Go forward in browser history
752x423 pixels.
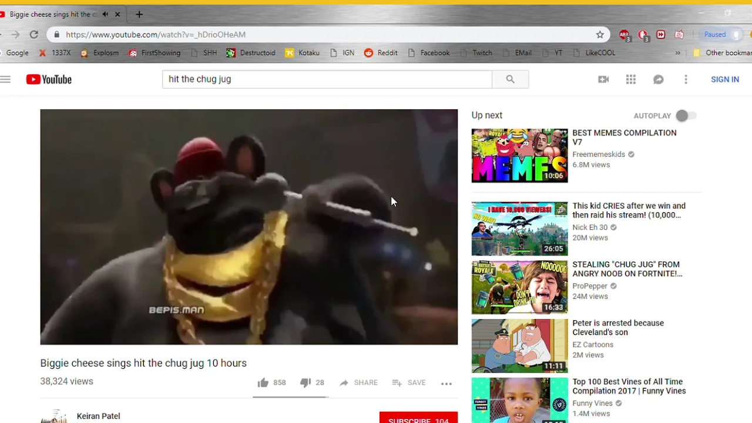click(15, 35)
